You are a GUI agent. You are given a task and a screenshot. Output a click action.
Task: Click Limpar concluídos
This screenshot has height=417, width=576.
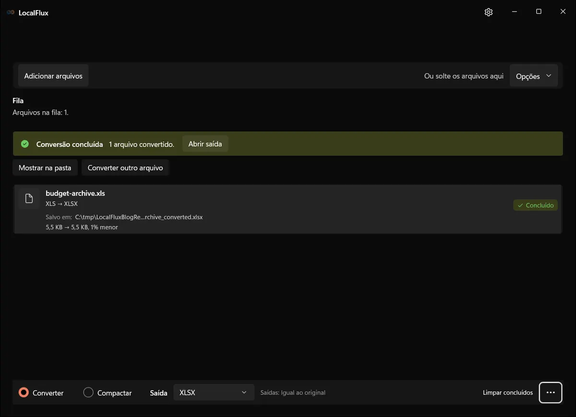(508, 393)
